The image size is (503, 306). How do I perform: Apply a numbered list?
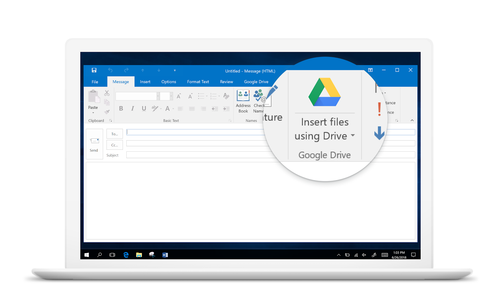213,96
